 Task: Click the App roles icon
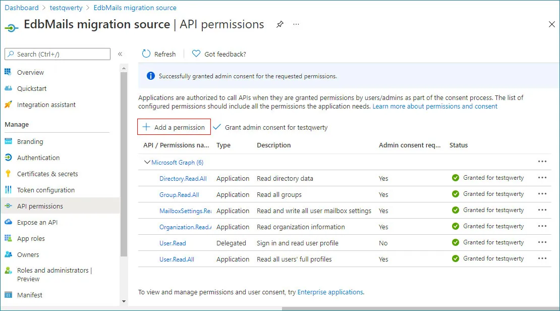pos(8,238)
